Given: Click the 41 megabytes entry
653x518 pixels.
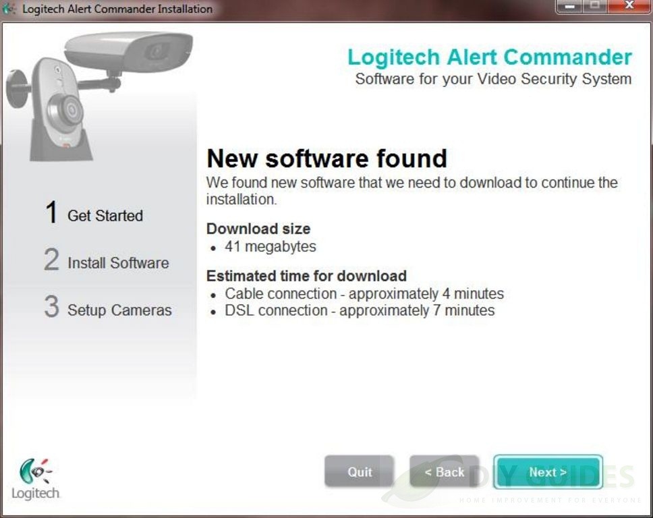Looking at the screenshot, I should (x=271, y=246).
